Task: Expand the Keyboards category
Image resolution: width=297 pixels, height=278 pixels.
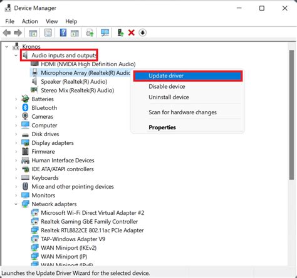Action: pos(16,178)
